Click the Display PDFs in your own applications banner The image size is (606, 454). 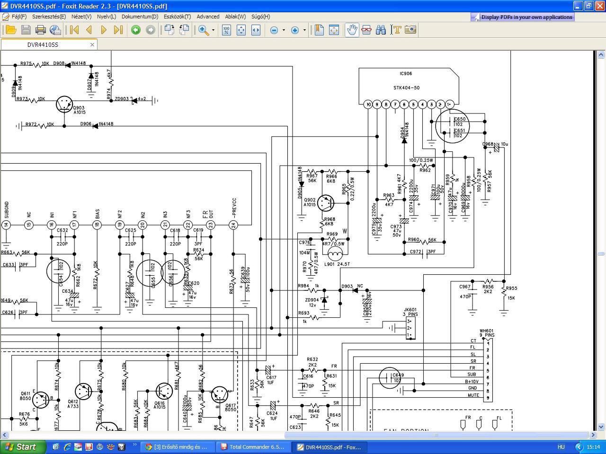[522, 17]
